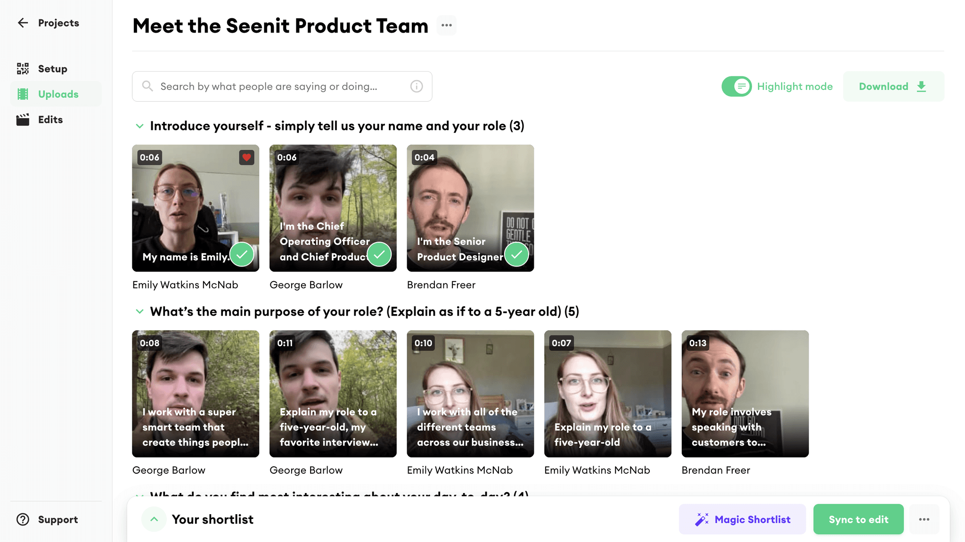Click the Support question mark icon

22,519
